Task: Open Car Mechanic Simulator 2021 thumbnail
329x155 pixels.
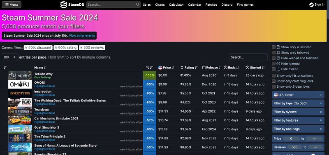Action: 20,120
